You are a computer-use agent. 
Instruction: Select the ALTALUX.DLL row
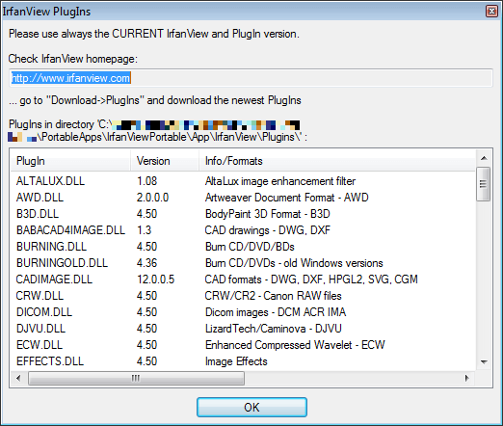243,181
